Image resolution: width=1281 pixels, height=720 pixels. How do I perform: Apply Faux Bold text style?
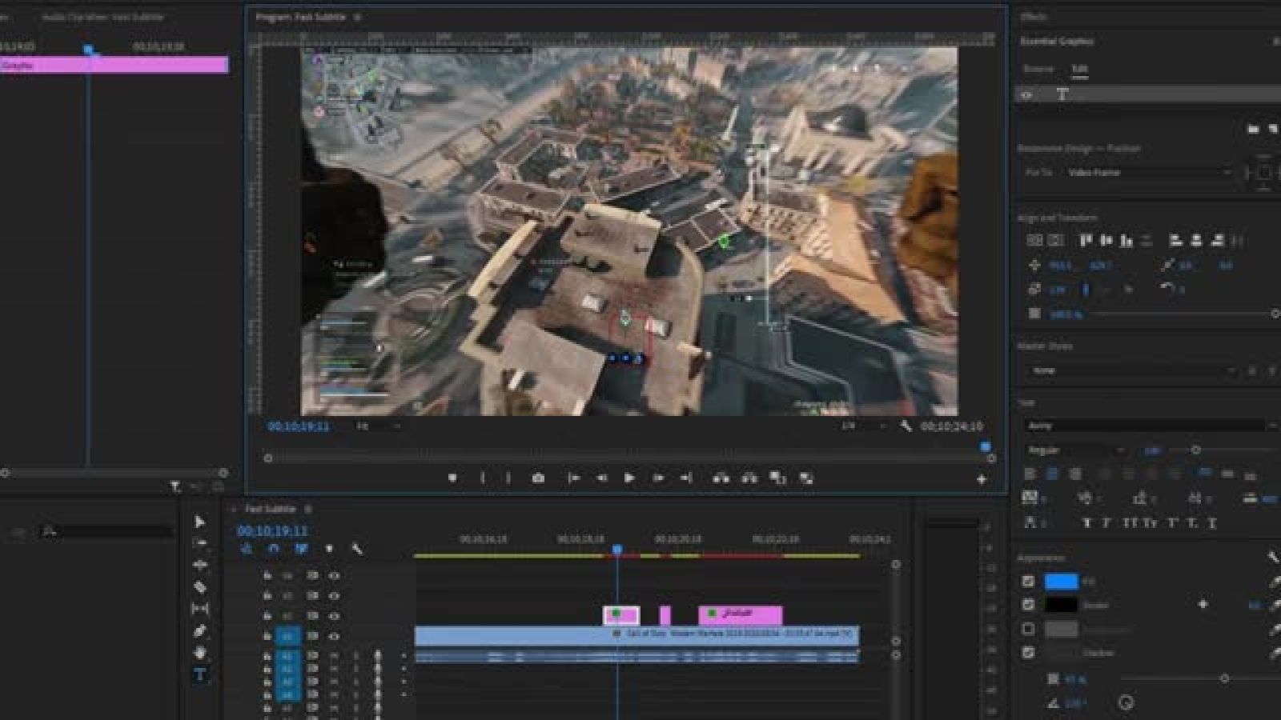(1086, 523)
